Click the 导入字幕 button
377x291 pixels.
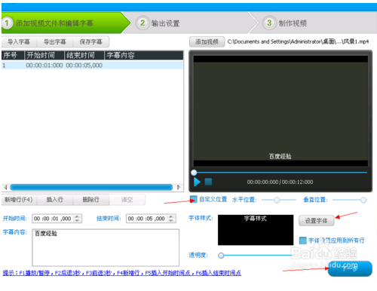pyautogui.click(x=19, y=41)
